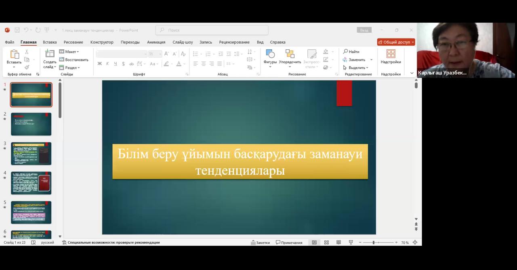Click the Share (Общий доступ) button
The width and height of the screenshot is (517, 270).
coord(396,42)
